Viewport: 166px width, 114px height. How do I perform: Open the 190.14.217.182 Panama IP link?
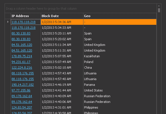pyautogui.click(x=23, y=85)
